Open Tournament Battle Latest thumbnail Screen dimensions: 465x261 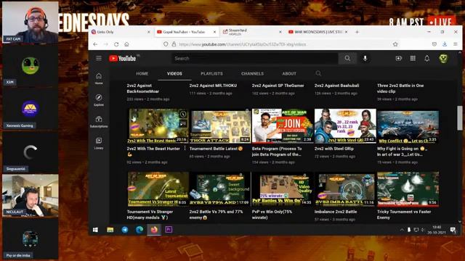[x=220, y=126]
